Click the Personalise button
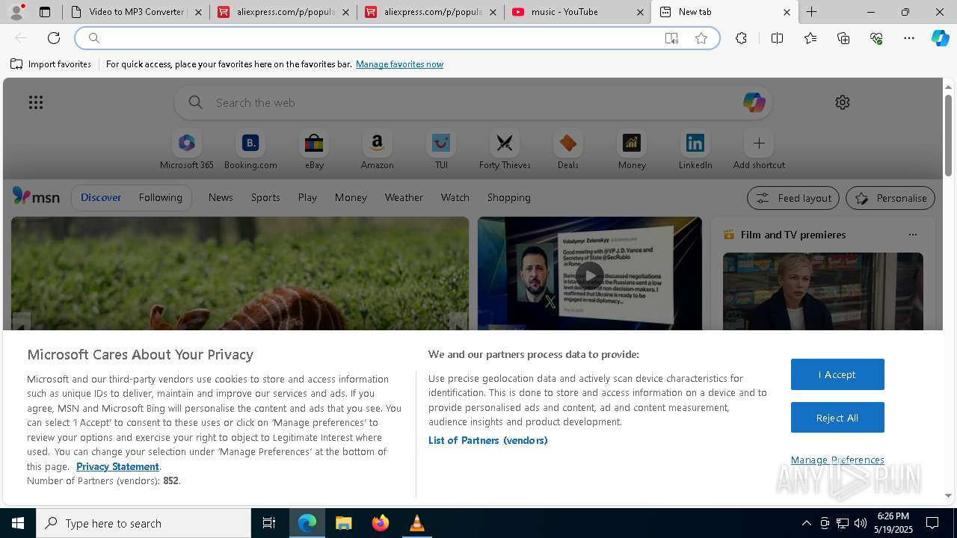This screenshot has width=957, height=538. 890,198
